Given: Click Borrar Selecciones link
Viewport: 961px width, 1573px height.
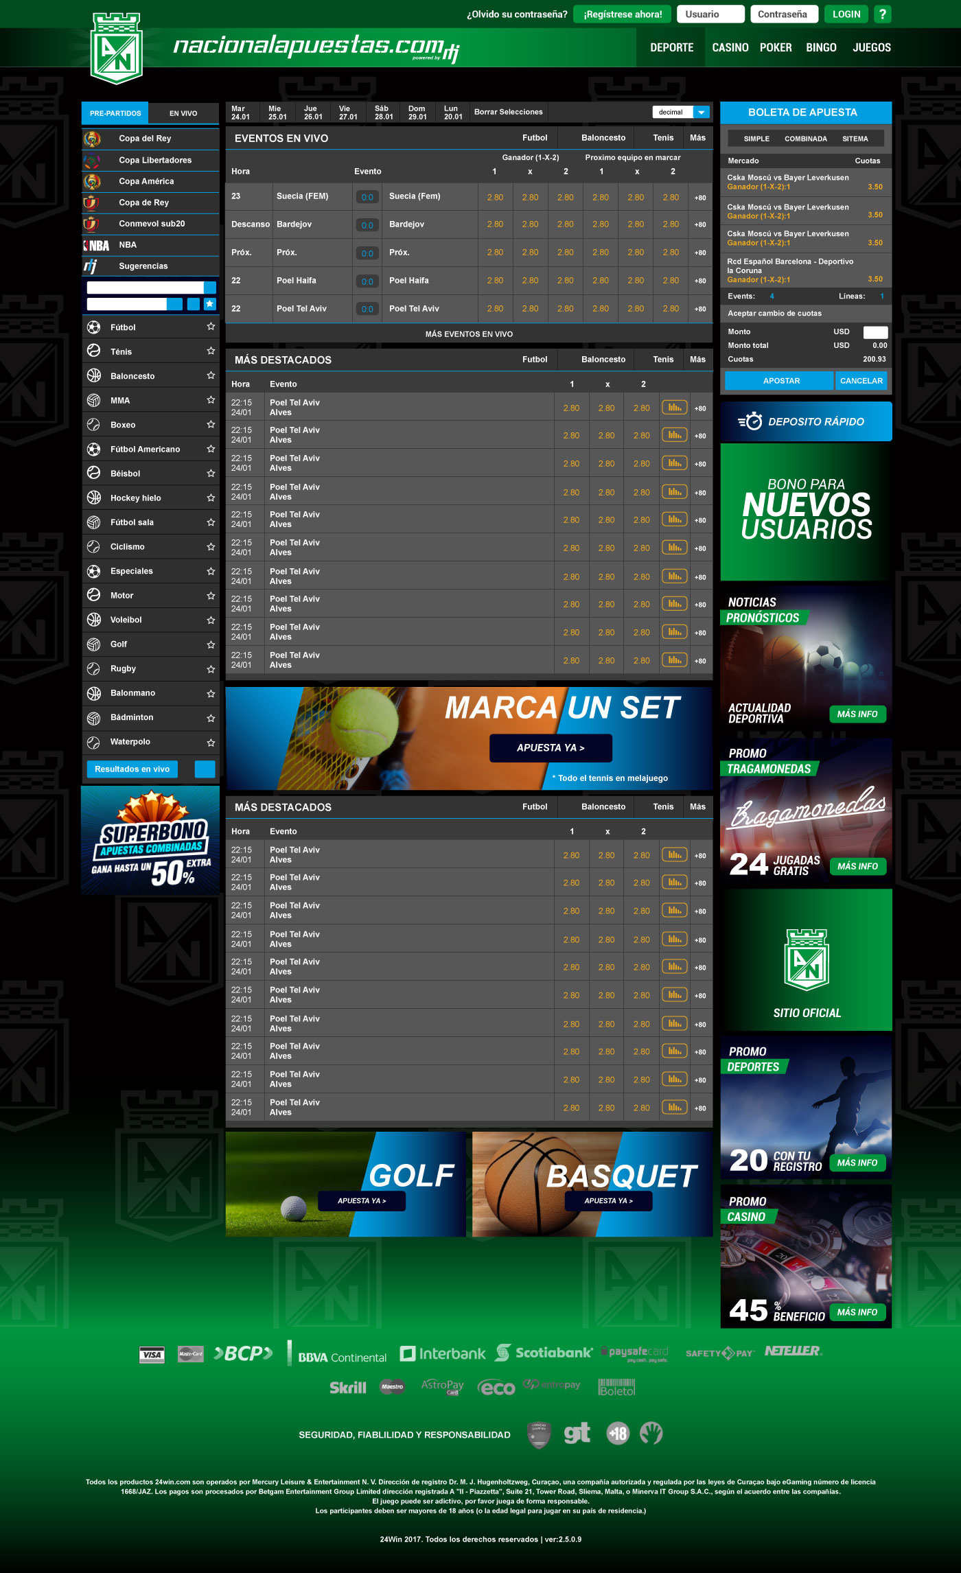Looking at the screenshot, I should coord(509,112).
